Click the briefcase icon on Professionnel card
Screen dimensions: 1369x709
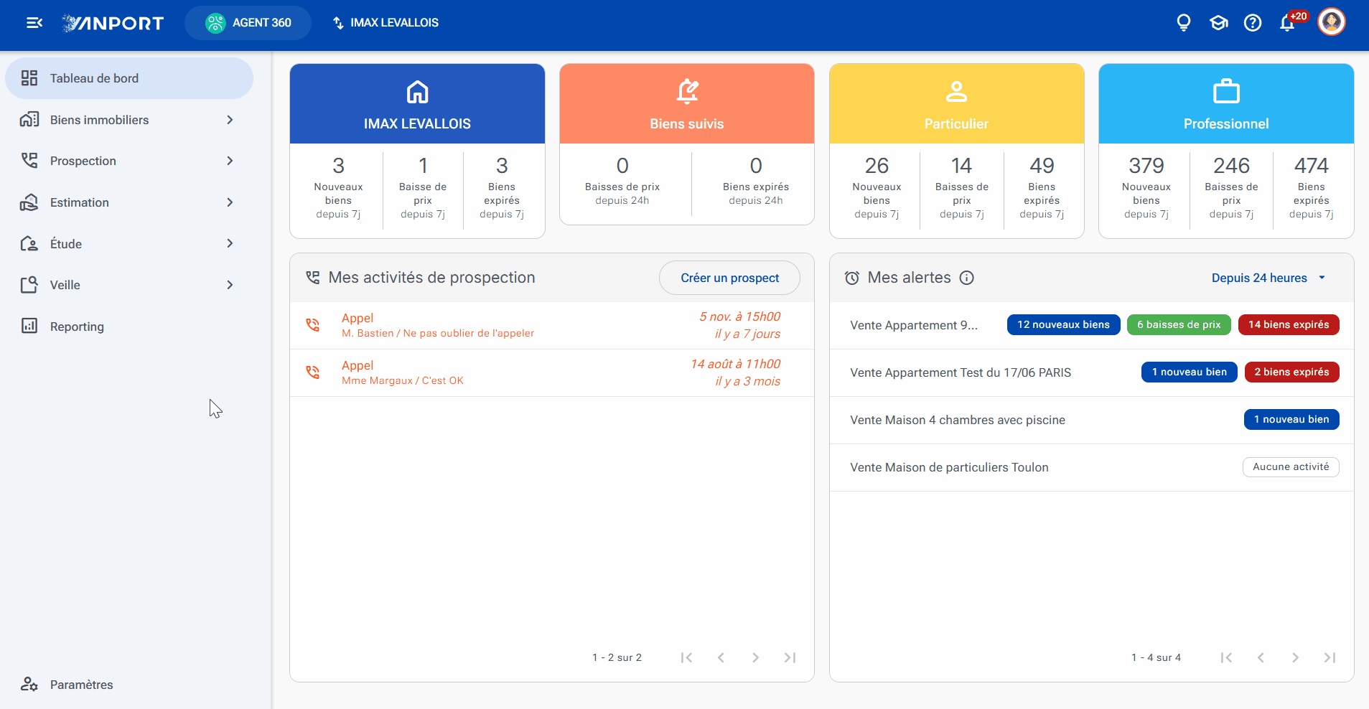[x=1226, y=92]
